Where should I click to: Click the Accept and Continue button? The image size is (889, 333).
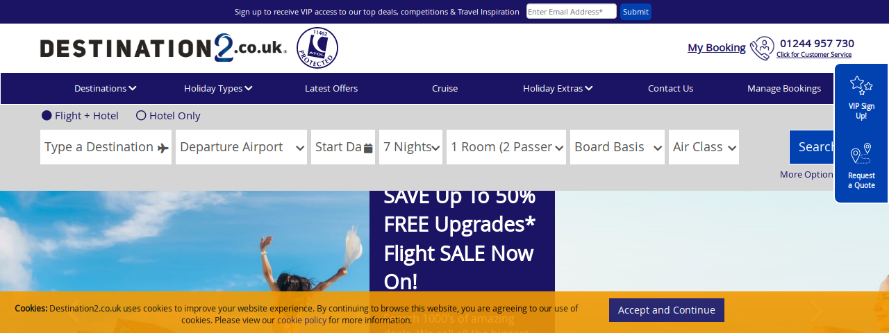coord(667,310)
